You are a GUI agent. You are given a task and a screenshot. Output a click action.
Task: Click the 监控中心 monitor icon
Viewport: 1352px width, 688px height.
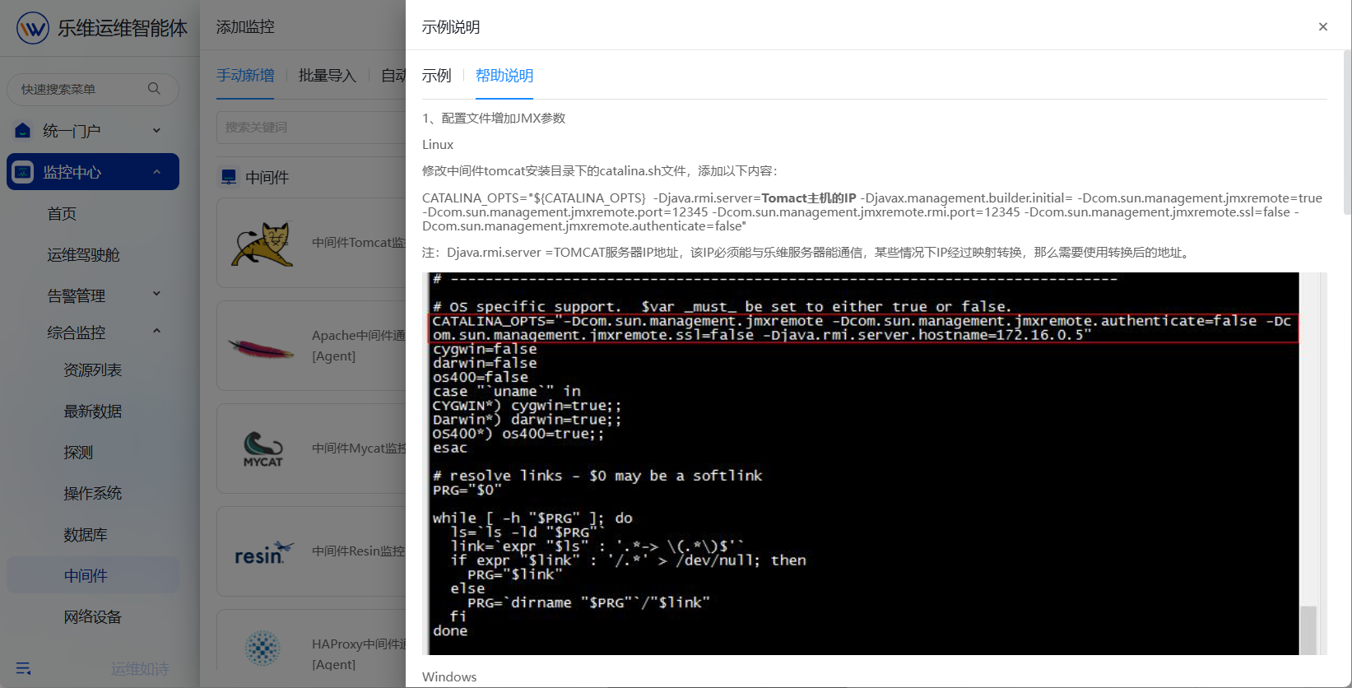click(x=23, y=172)
